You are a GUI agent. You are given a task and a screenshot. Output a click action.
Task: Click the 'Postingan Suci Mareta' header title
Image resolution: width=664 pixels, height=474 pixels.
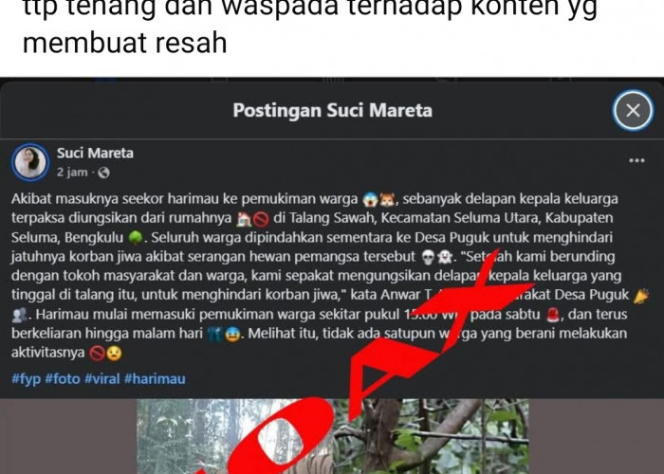point(332,111)
